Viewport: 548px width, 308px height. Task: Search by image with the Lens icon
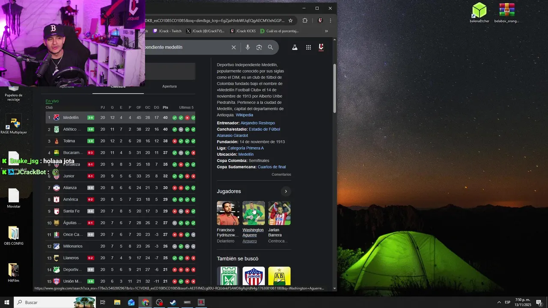pos(259,47)
